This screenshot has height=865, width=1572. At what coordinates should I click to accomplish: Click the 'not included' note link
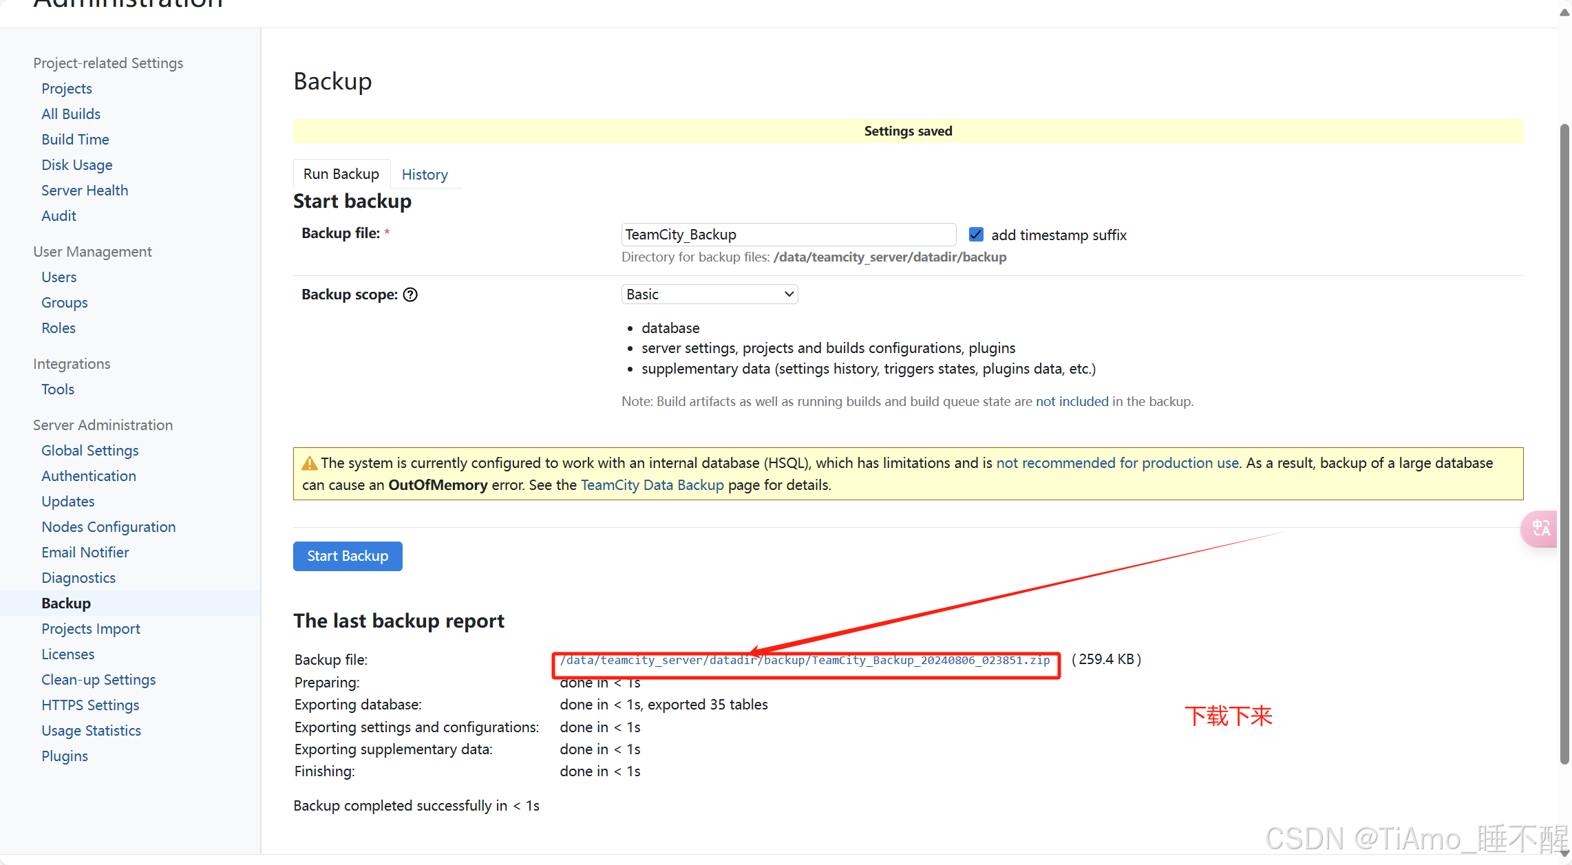[1072, 401]
